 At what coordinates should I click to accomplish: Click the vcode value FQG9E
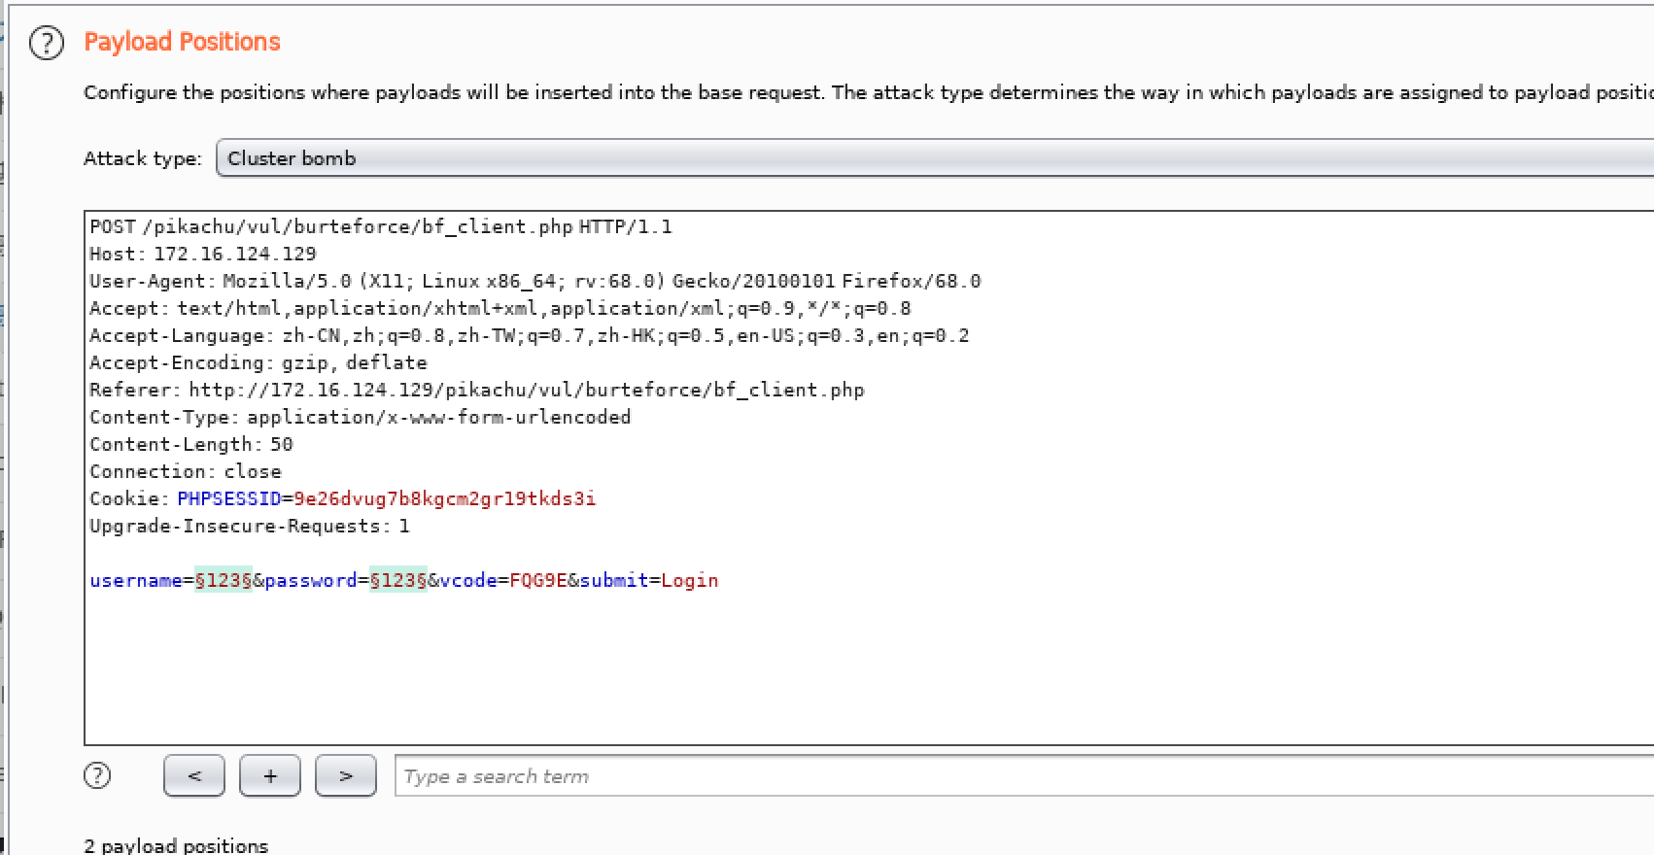(x=538, y=580)
